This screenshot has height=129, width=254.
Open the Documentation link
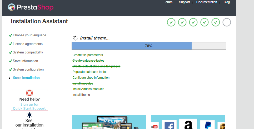pyautogui.click(x=207, y=2)
